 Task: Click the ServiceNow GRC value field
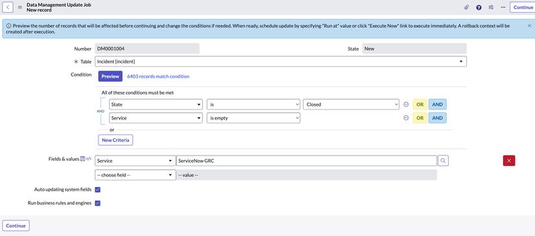pos(306,161)
